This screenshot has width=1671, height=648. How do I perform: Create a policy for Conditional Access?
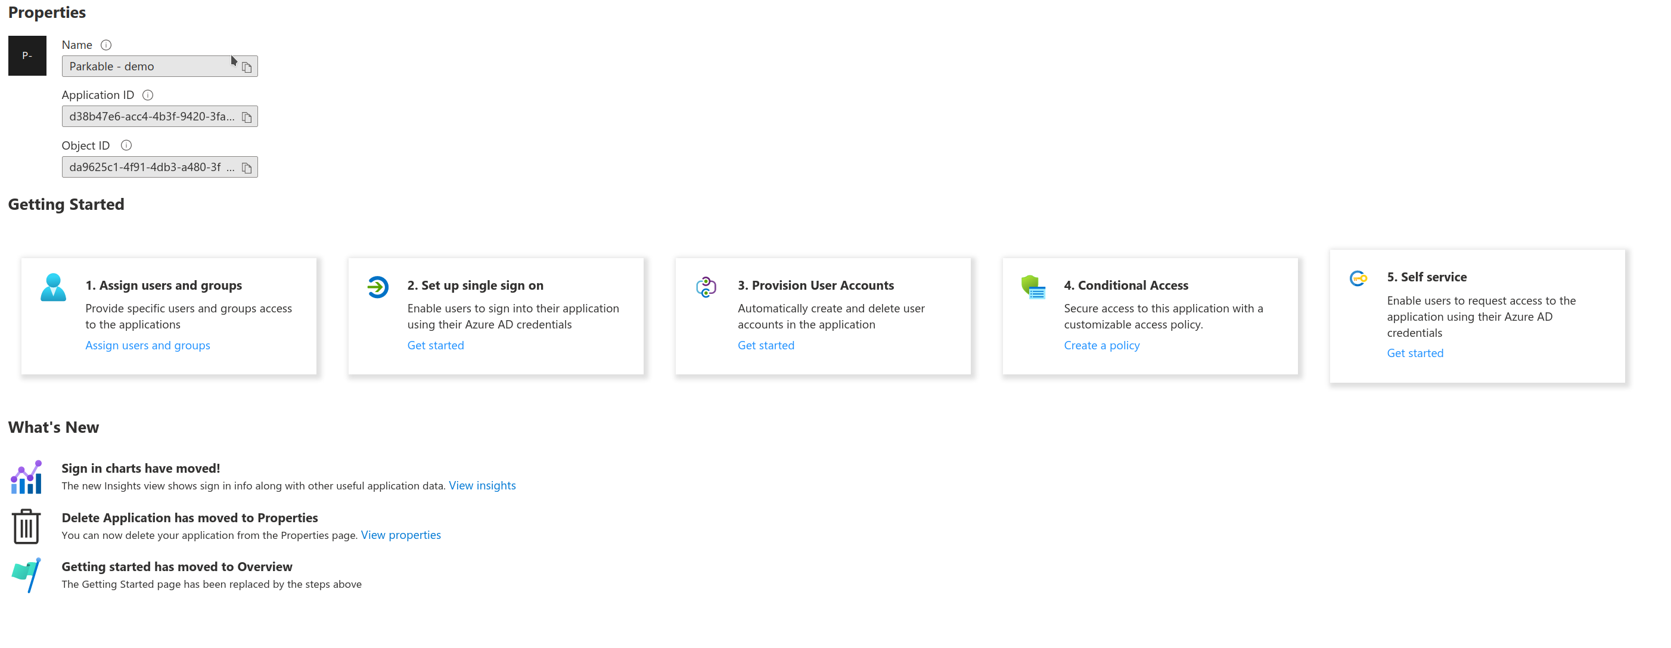[1101, 345]
